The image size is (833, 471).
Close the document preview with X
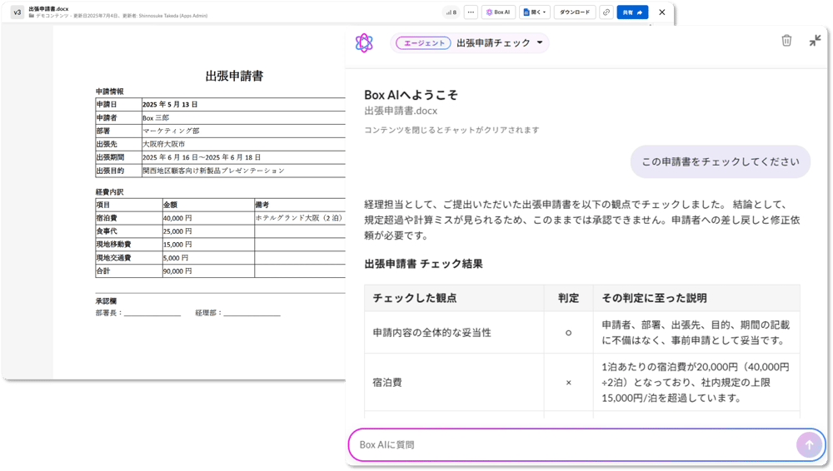(x=662, y=12)
